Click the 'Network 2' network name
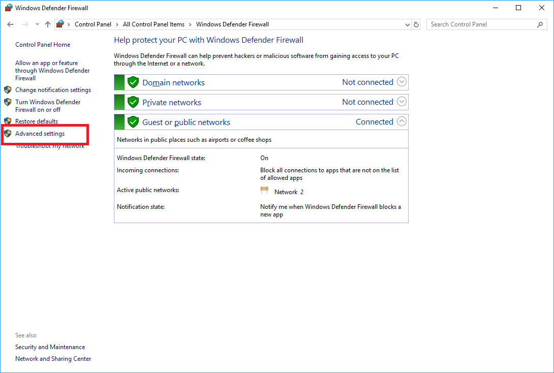This screenshot has height=373, width=554. (x=289, y=192)
